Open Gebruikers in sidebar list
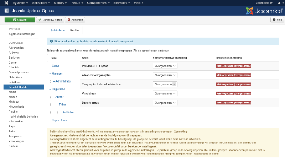285x168 pixels. [x=15, y=77]
